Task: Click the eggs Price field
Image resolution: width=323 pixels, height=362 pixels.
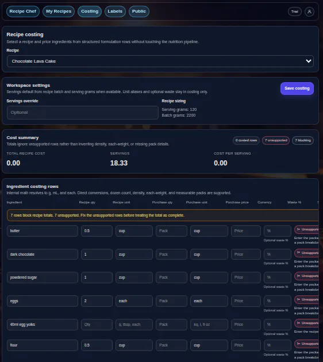Action: click(x=246, y=301)
